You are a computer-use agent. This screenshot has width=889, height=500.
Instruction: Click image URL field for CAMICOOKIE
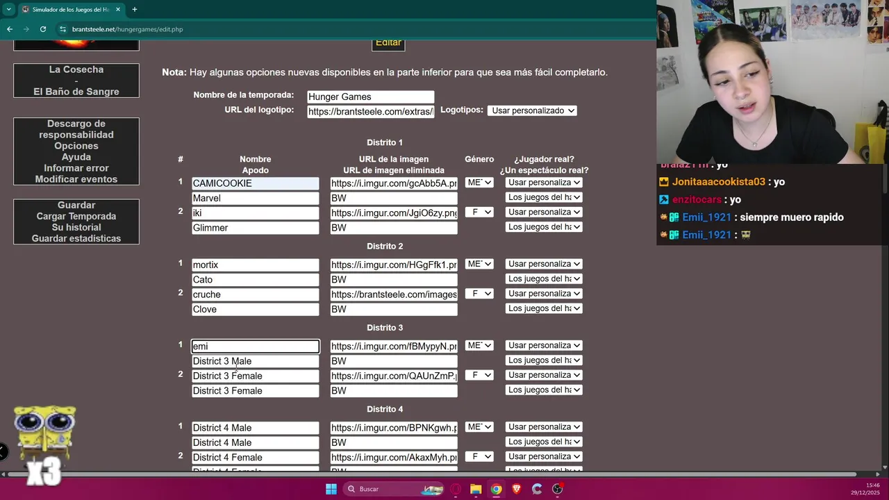[x=394, y=183]
